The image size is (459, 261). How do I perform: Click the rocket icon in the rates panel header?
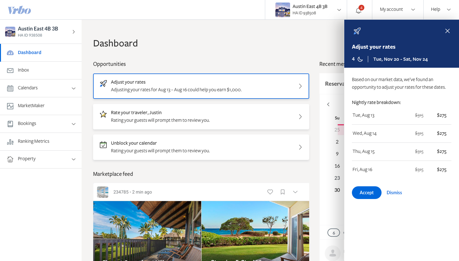[357, 31]
